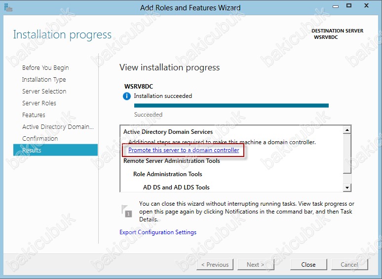
Task: Click the blue installation info icon
Action: coord(127,96)
